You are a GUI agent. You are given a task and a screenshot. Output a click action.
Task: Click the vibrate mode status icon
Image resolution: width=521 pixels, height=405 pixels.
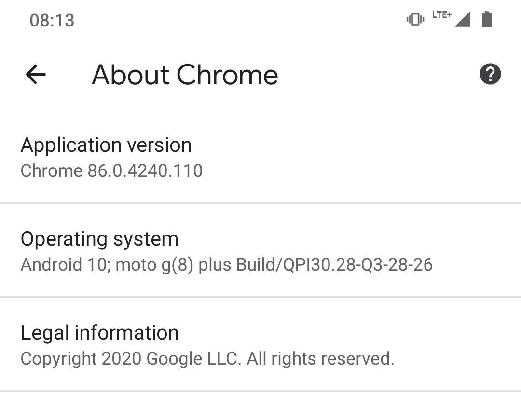coord(415,20)
